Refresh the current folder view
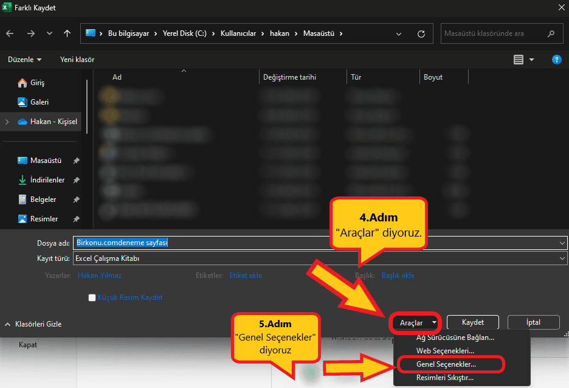Viewport: 569px width, 388px height. (x=421, y=33)
